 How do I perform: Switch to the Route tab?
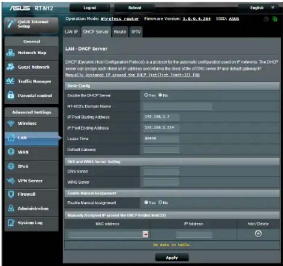point(120,32)
